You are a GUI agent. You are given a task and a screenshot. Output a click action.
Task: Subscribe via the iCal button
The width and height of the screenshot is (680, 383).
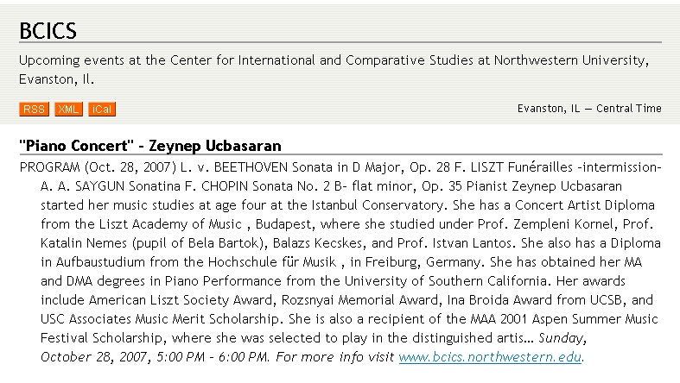(102, 109)
